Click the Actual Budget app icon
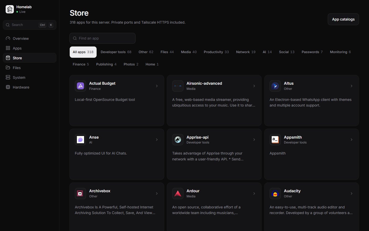The height and width of the screenshot is (231, 369). [80, 86]
